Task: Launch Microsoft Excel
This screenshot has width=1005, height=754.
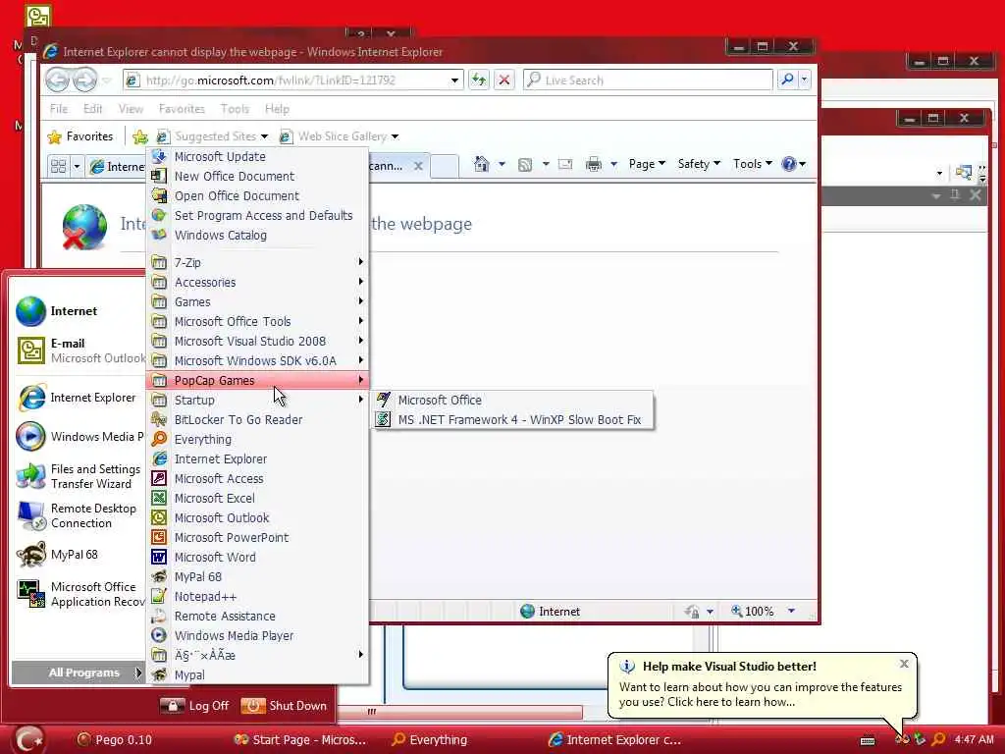Action: 257,498
